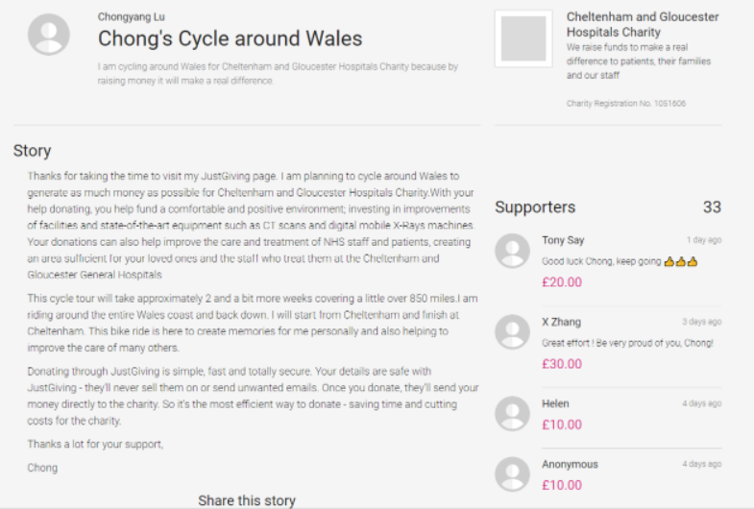Image resolution: width=754 pixels, height=509 pixels.
Task: Click Helen's supporter avatar
Action: (x=512, y=413)
